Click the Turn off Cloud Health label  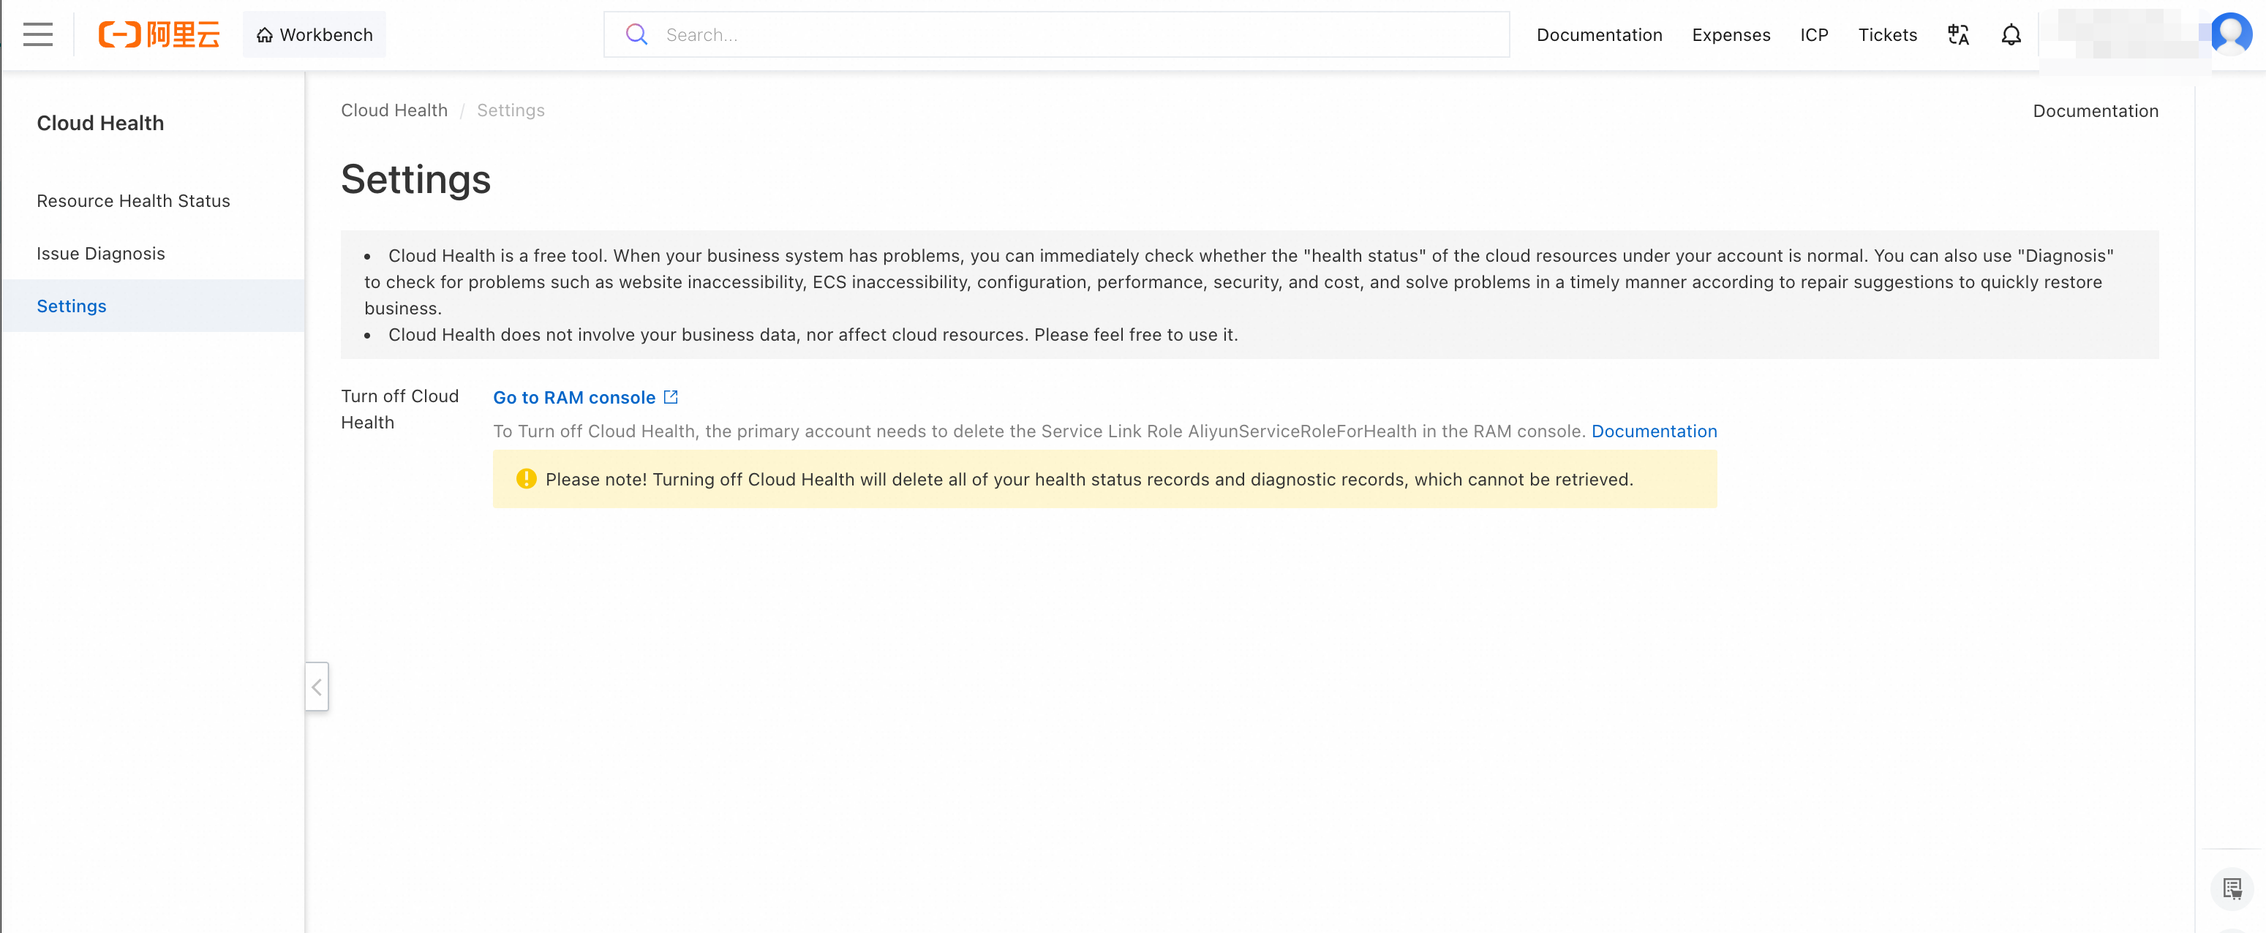click(399, 409)
